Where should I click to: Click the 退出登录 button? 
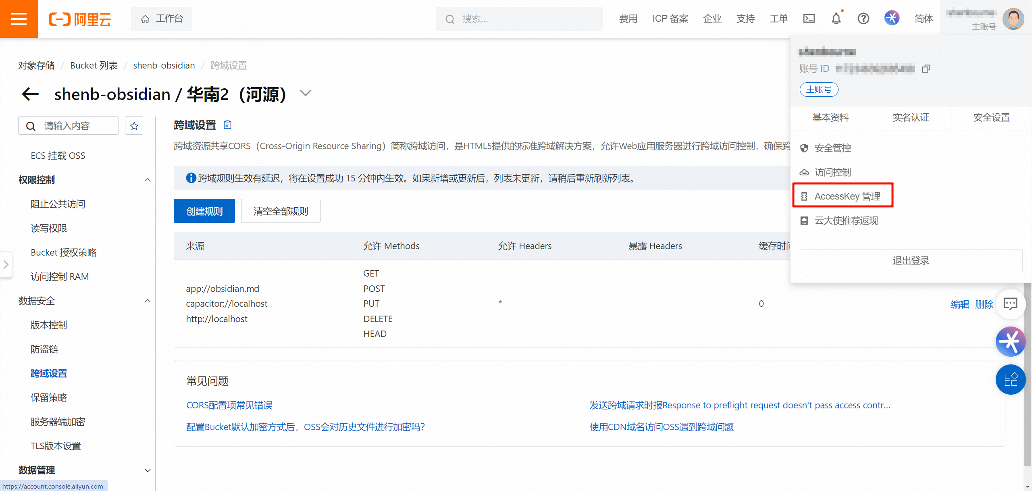point(911,261)
